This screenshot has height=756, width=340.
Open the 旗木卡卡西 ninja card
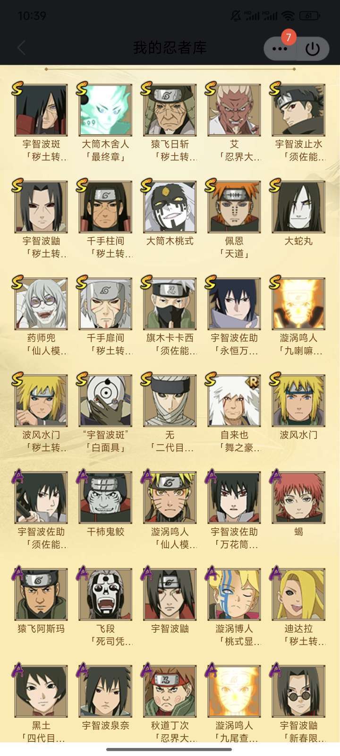click(x=170, y=304)
